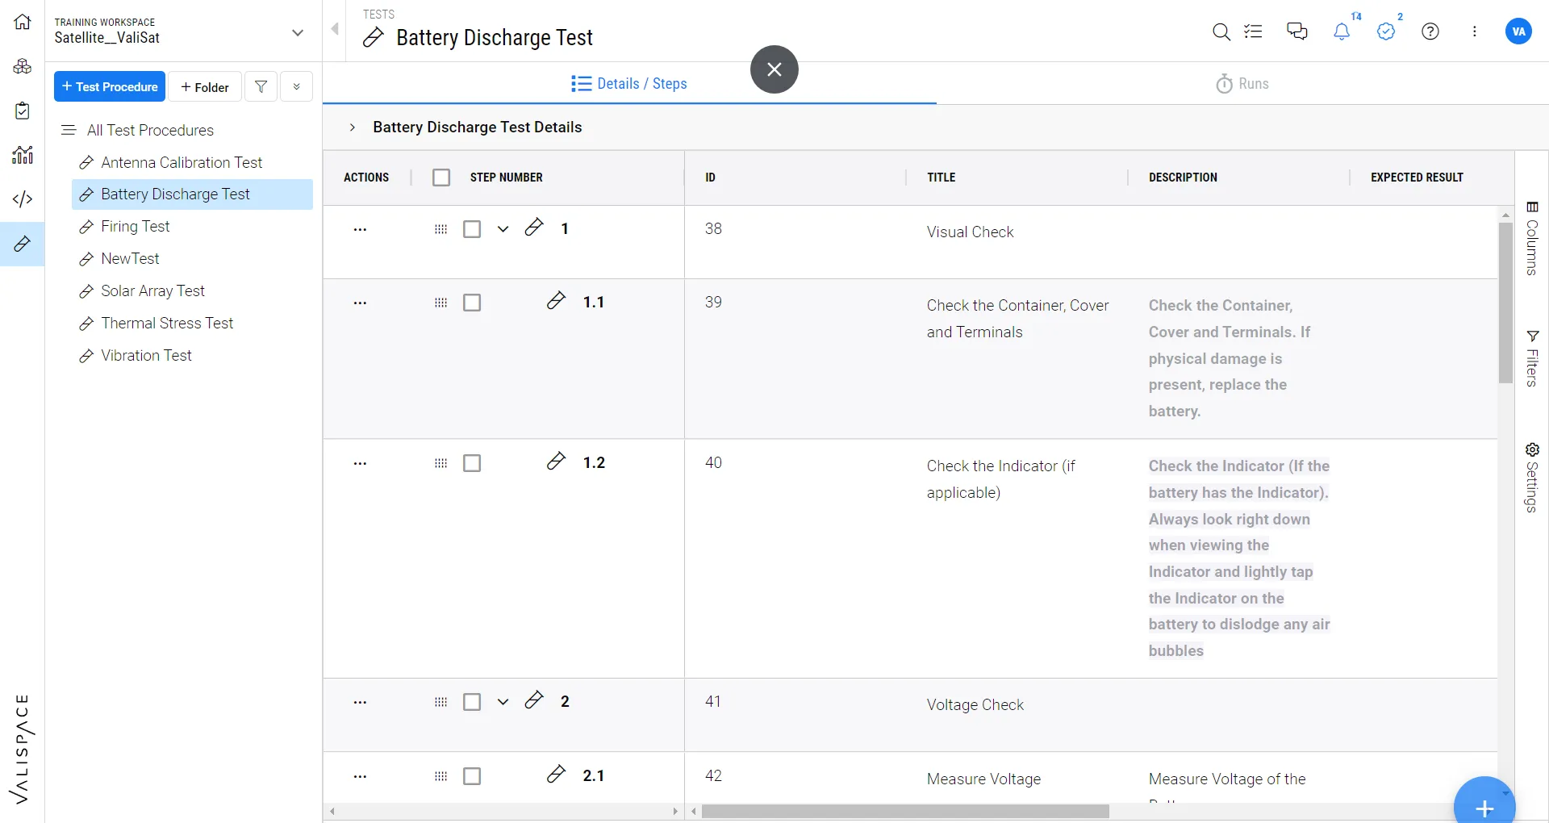Open the Thermal Stress Test procedure
The height and width of the screenshot is (823, 1549).
(x=167, y=324)
